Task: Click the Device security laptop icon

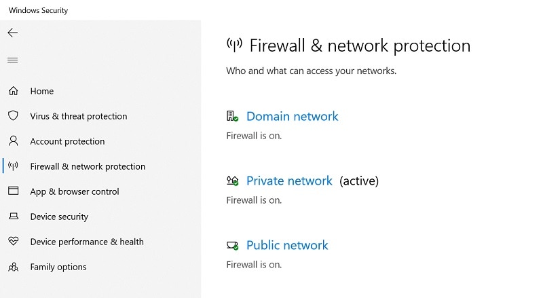Action: 13,217
